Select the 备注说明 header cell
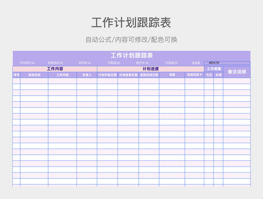Viewport: 263px width, 199px height. coord(237,72)
